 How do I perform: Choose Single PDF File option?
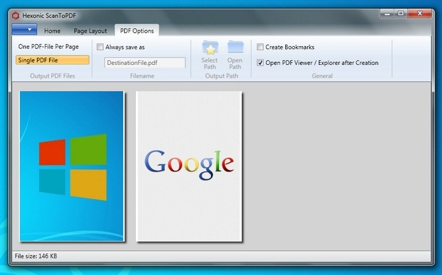click(x=52, y=60)
